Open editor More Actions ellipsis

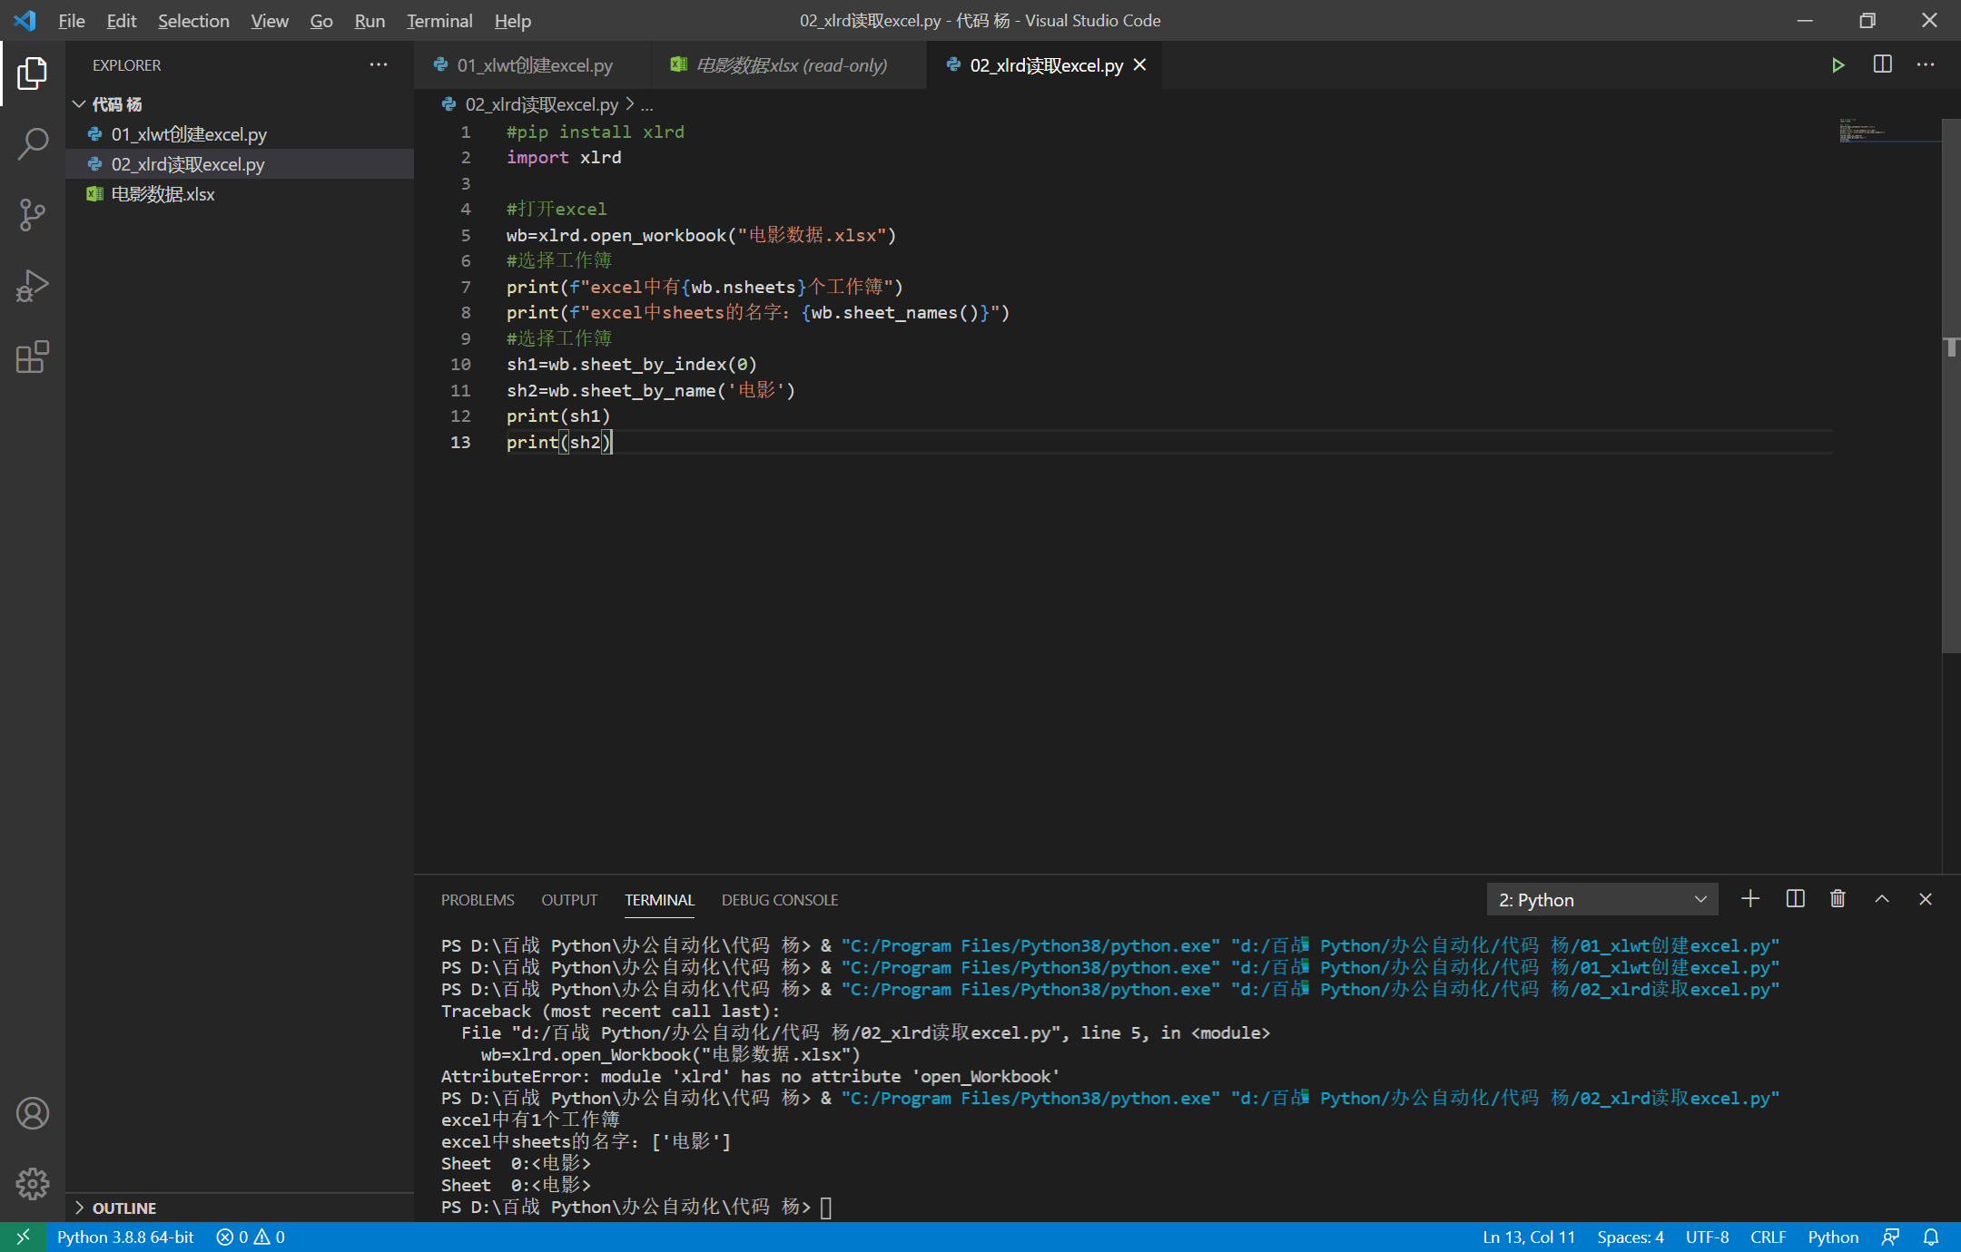[x=1926, y=65]
